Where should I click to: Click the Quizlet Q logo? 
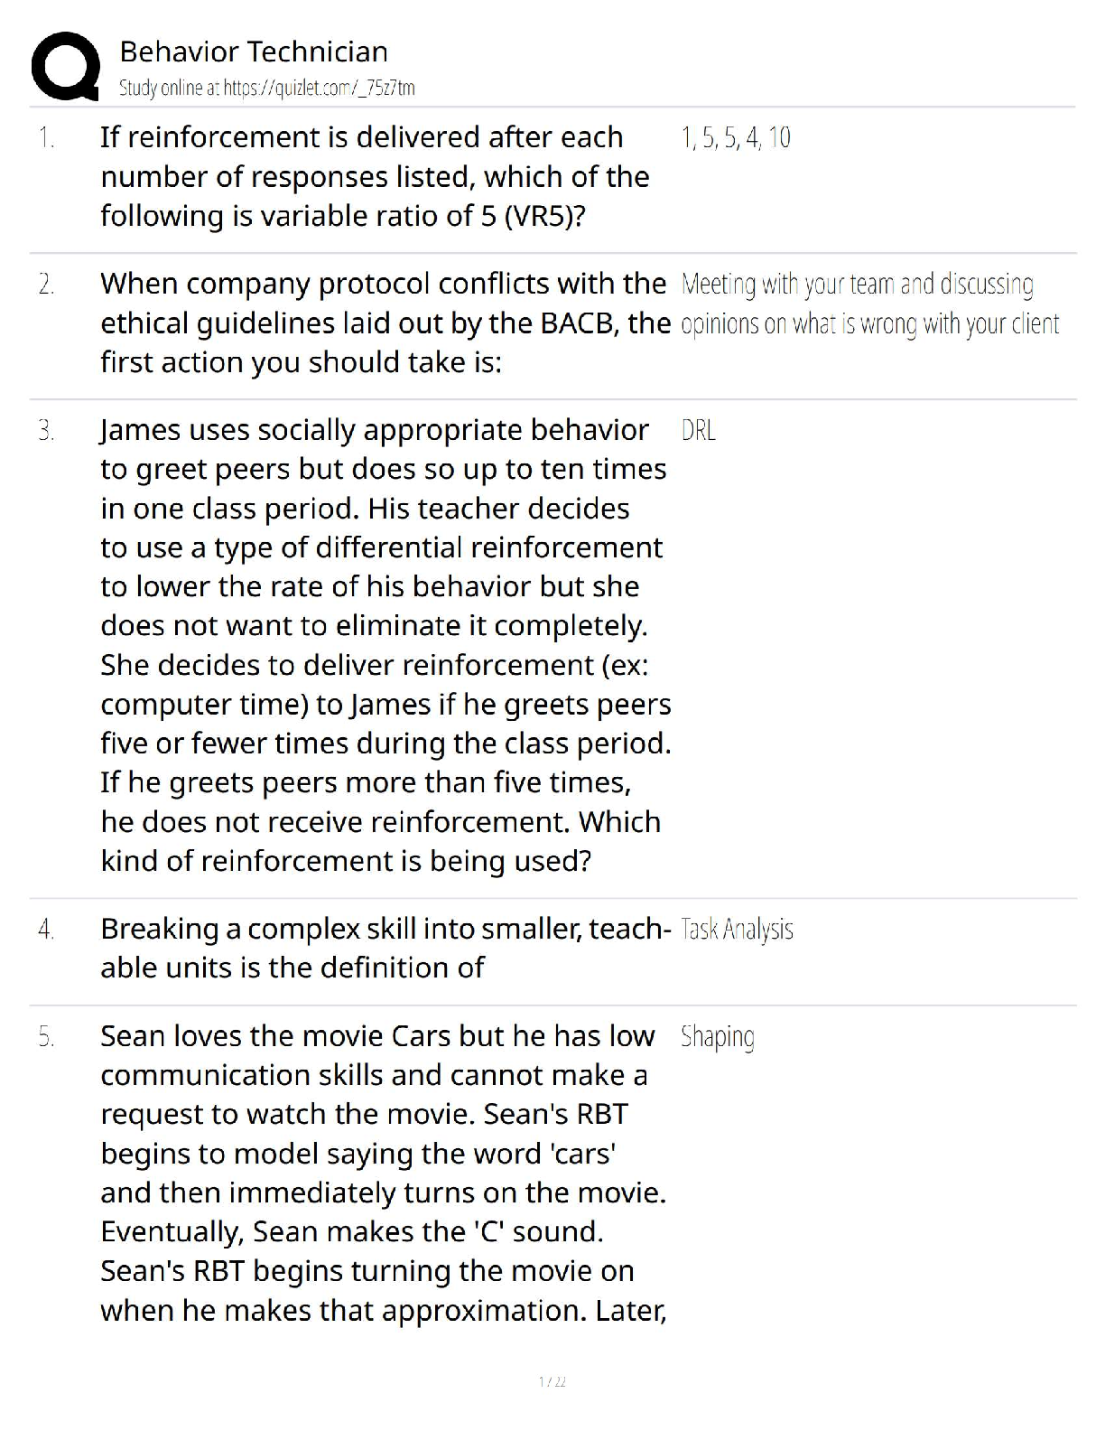(64, 66)
